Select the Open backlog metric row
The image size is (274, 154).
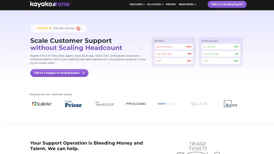tap(174, 46)
